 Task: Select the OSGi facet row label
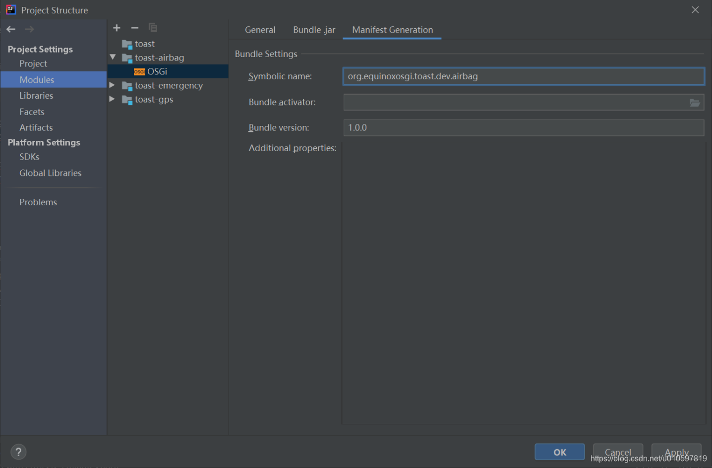[157, 71]
